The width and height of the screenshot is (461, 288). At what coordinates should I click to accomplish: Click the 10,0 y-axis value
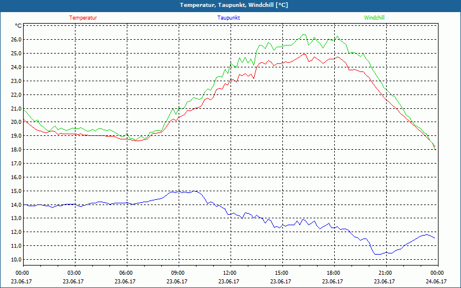pyautogui.click(x=17, y=260)
